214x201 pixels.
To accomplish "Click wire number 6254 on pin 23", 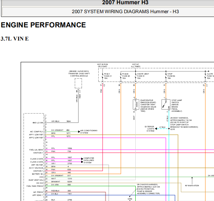I will point(70,182).
